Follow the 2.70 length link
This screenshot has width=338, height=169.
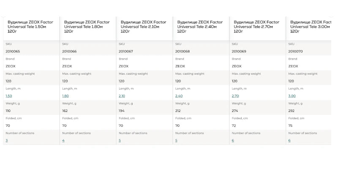(x=235, y=96)
